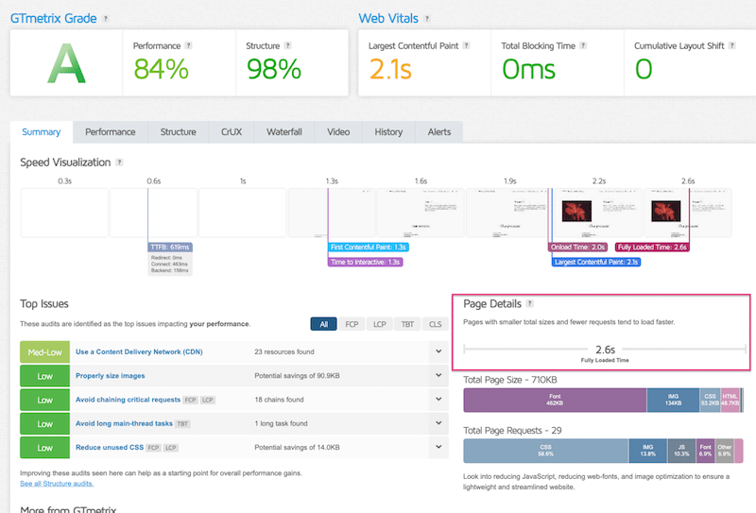Viewport: 756px width, 513px height.
Task: Open help icon beside Web Vitals heading
Action: (x=427, y=19)
